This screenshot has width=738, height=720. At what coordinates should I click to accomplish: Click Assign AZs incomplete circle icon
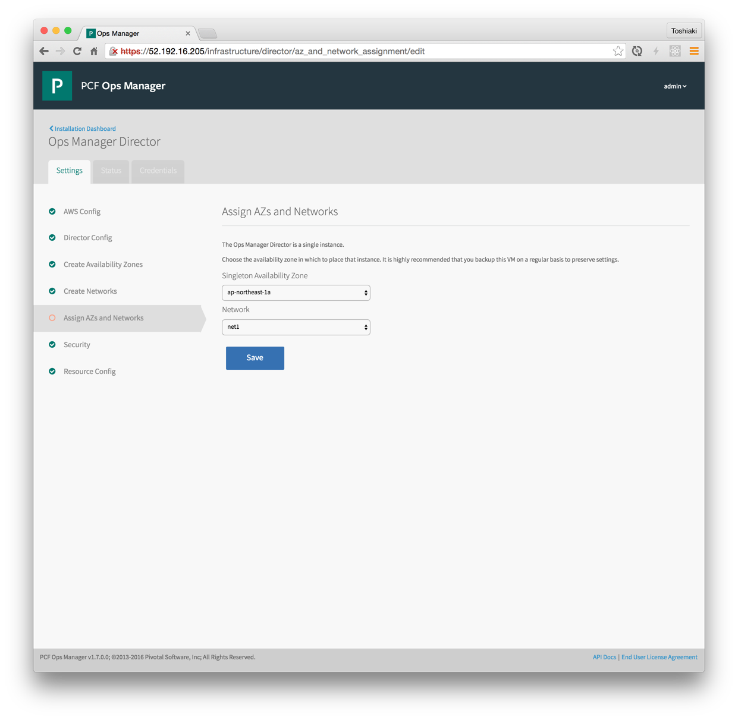52,318
